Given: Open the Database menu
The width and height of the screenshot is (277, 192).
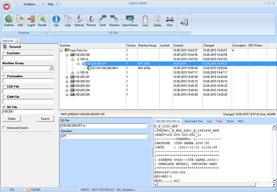Looking at the screenshot, I should coord(34,4).
